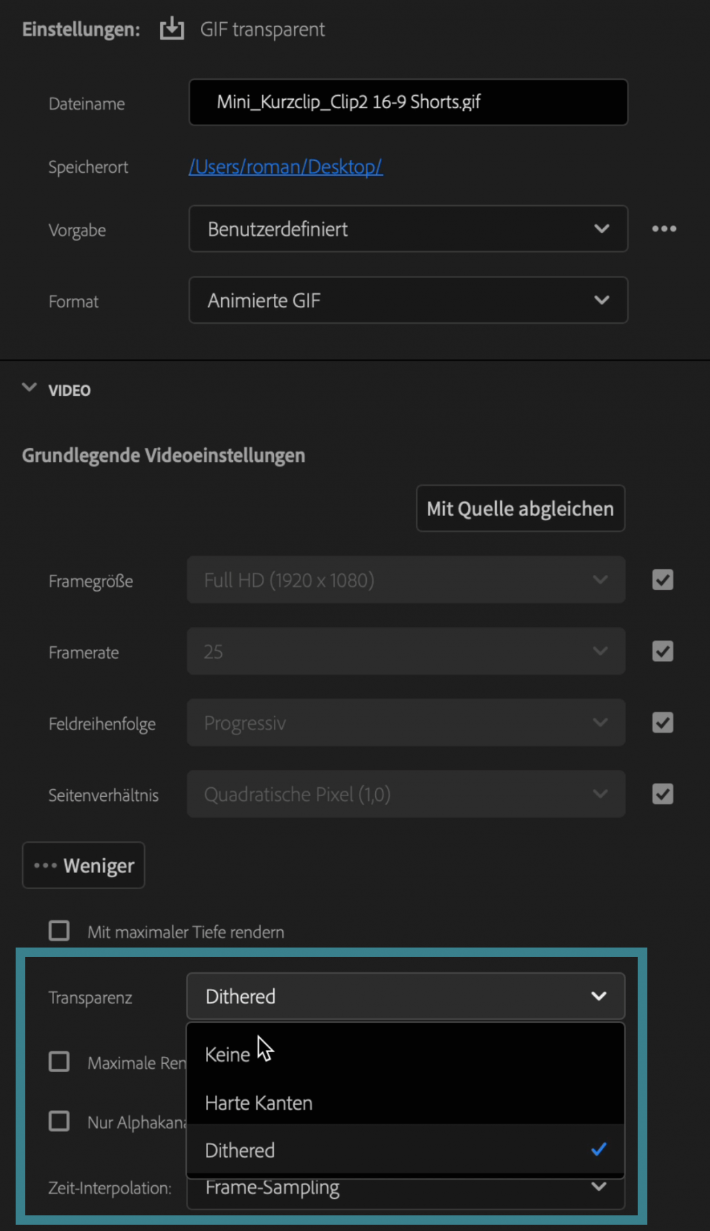
Task: Click Mit Quelle abgleichen button
Action: coord(520,508)
